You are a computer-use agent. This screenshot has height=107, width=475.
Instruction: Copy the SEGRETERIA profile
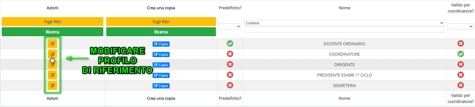[x=161, y=86]
